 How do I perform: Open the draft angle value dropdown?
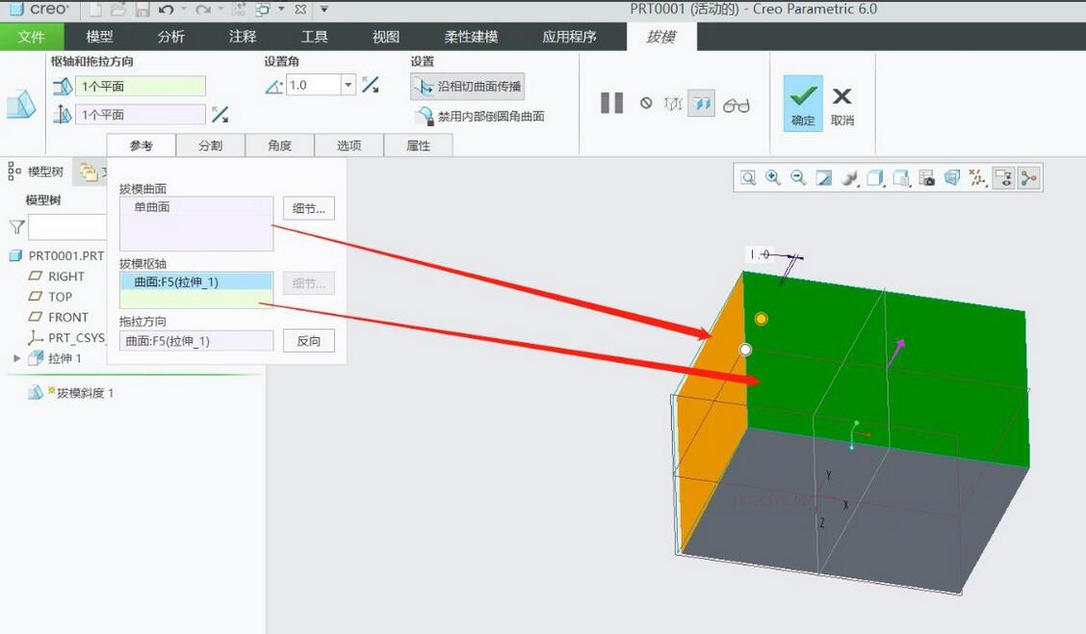point(349,85)
